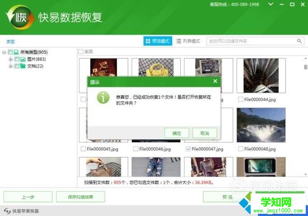The image size is (308, 216).
Task: Click the 上一步 back button
Action: 28,197
